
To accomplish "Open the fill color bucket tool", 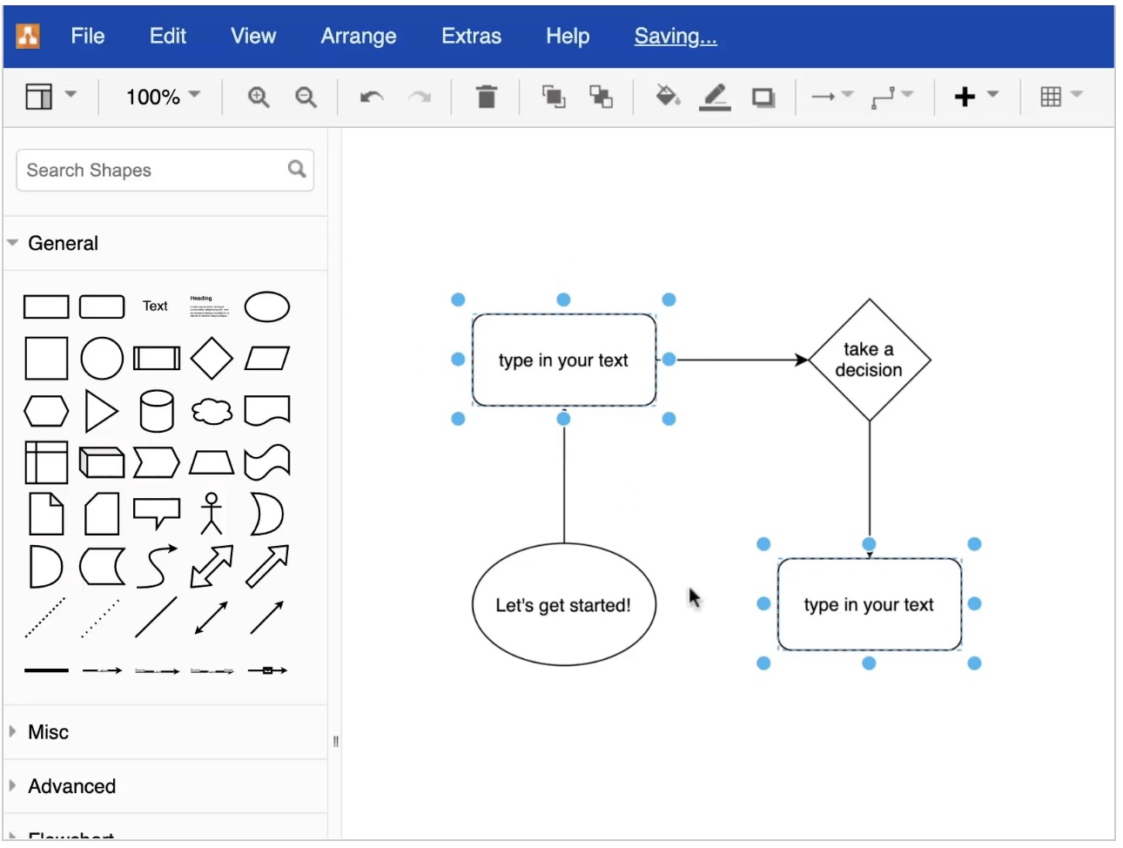I will pyautogui.click(x=667, y=96).
